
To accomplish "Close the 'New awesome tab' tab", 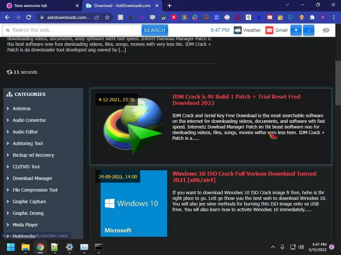I will (77, 6).
